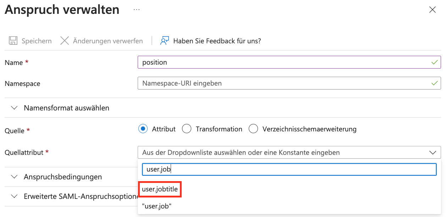This screenshot has width=446, height=217.
Task: Toggle the Quellattribut dropdown chevron
Action: pos(433,152)
